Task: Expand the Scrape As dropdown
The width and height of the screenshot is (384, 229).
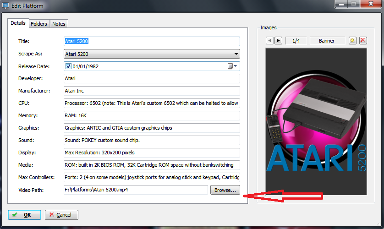Action: click(236, 54)
